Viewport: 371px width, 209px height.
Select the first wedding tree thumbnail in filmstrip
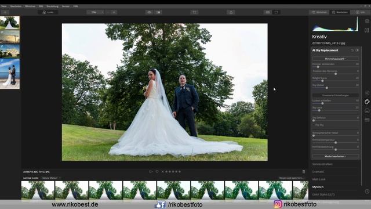click(10, 23)
